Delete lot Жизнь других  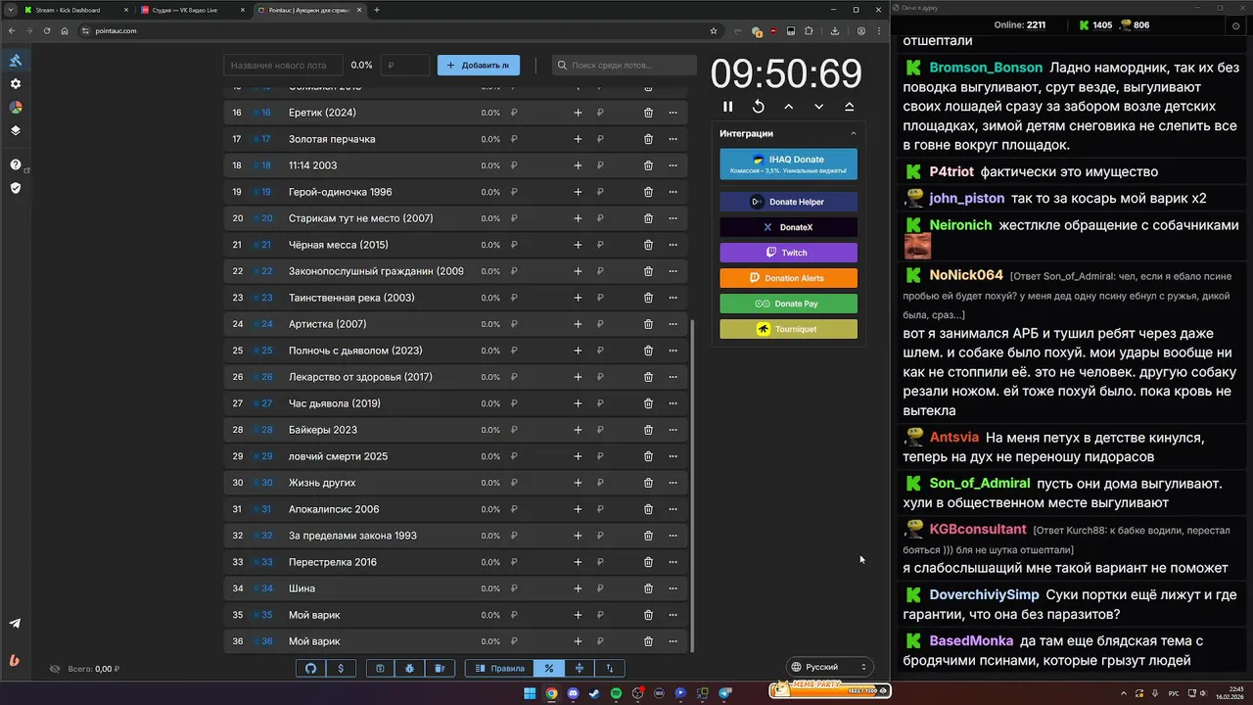648,483
